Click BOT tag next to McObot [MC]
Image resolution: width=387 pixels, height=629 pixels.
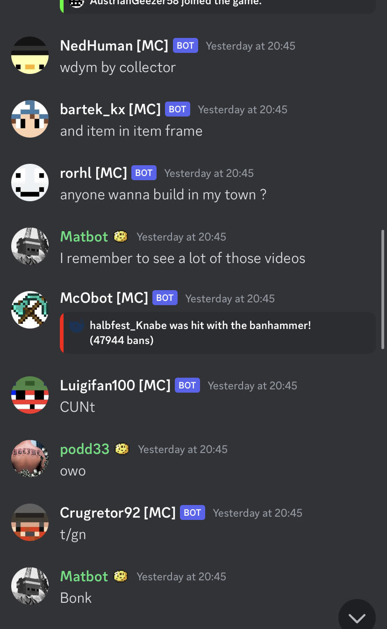pyautogui.click(x=165, y=298)
